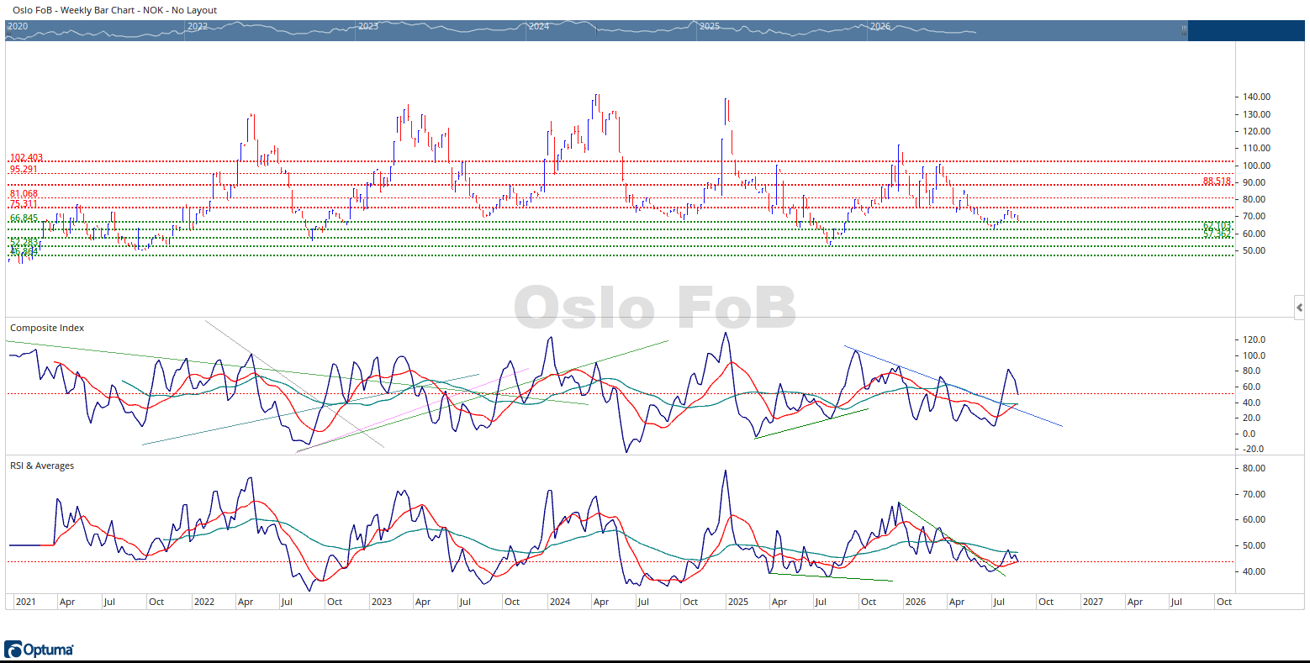This screenshot has height=663, width=1310.
Task: Jump to 2023 on the top overview bar
Action: [x=368, y=26]
